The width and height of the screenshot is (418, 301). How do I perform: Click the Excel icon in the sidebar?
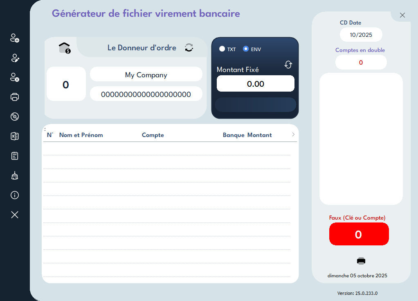[x=15, y=136]
